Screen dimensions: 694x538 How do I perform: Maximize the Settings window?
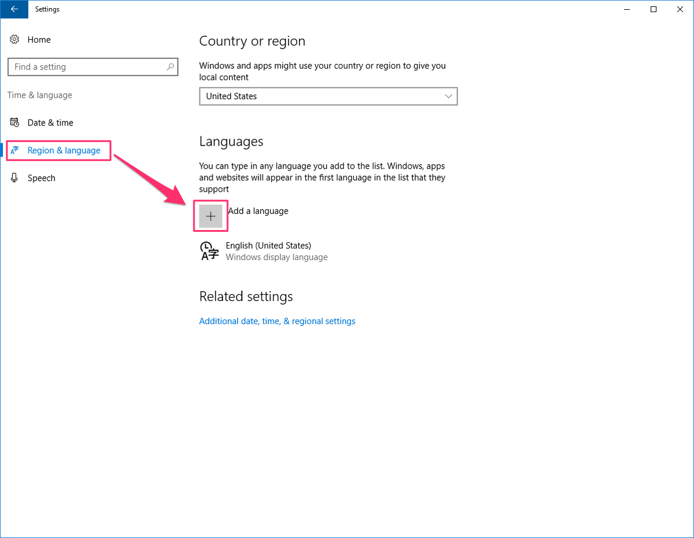[654, 9]
